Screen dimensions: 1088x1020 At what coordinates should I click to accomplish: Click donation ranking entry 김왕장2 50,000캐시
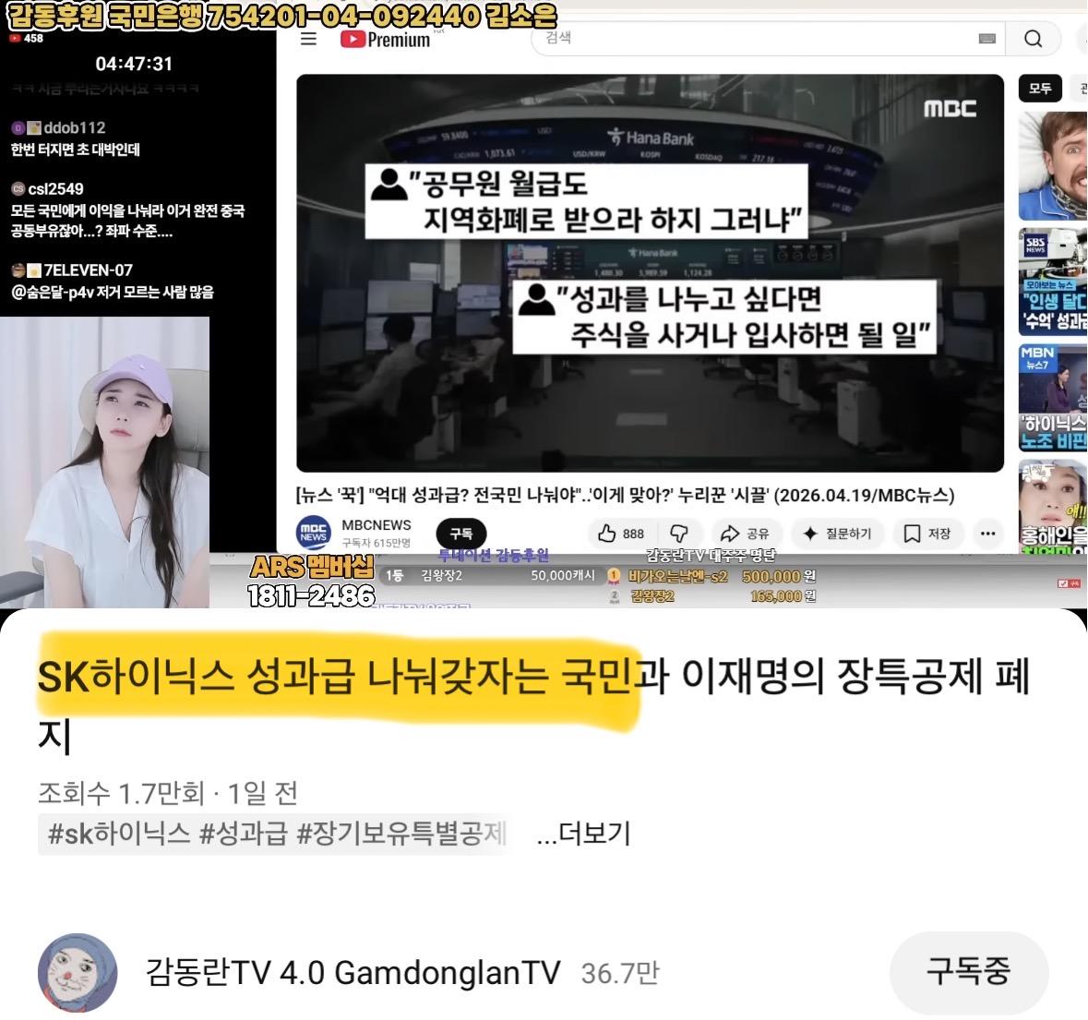[490, 575]
